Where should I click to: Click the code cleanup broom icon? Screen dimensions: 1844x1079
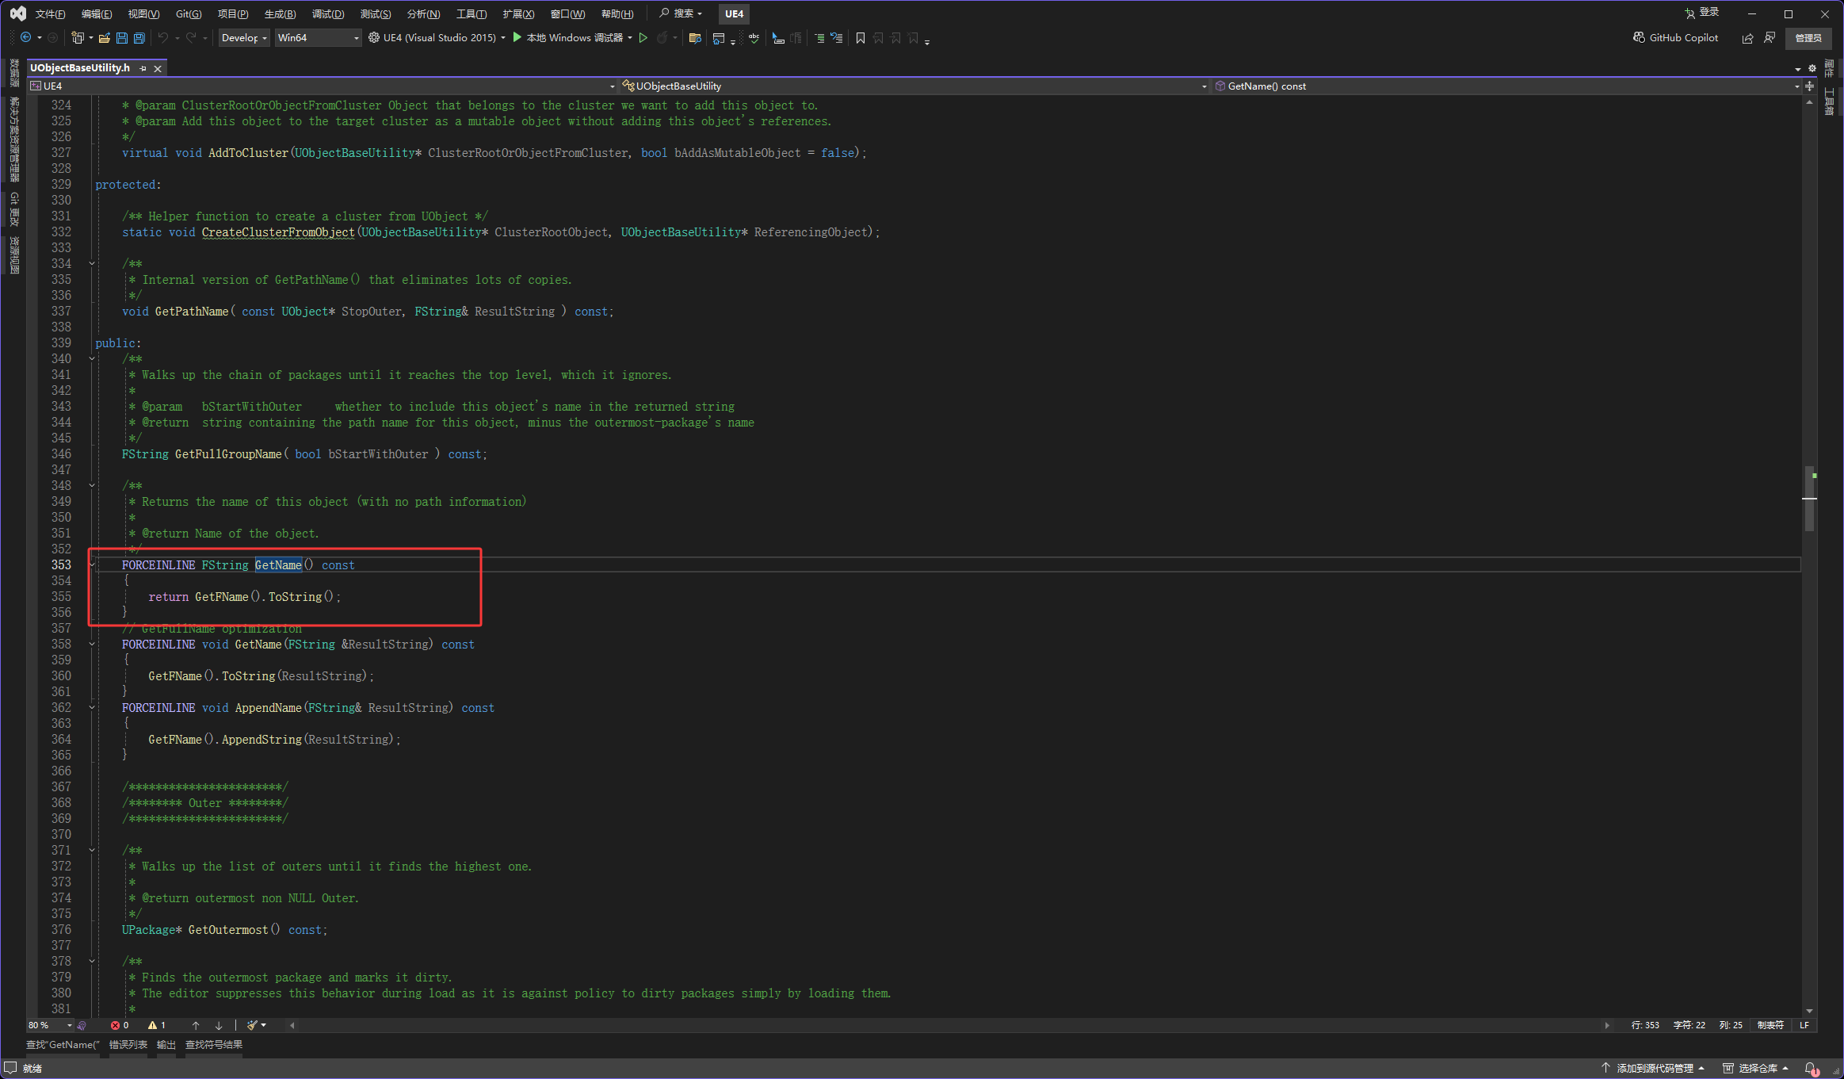coord(252,1025)
